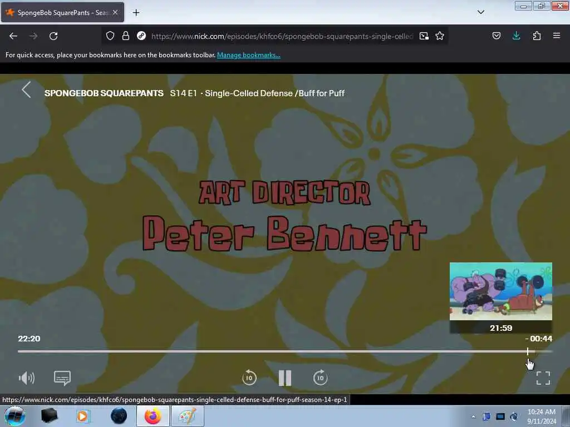Image resolution: width=570 pixels, height=427 pixels.
Task: Open the site permissions icon
Action: [x=141, y=36]
